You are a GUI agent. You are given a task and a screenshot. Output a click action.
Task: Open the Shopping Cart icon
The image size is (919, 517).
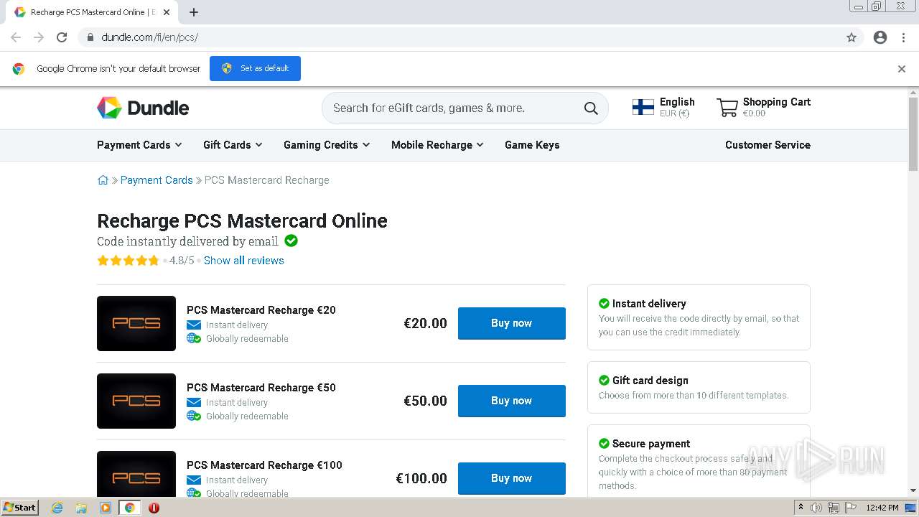pyautogui.click(x=727, y=108)
